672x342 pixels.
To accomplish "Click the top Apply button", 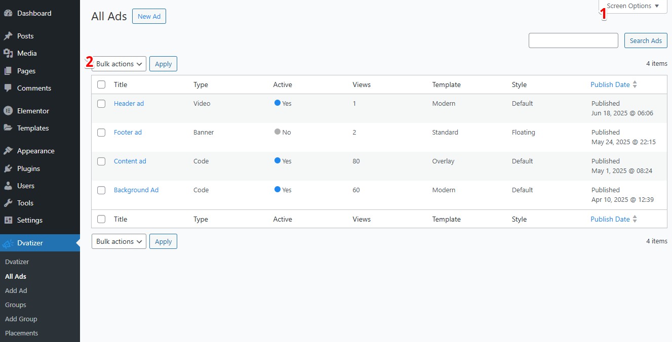I will 163,64.
